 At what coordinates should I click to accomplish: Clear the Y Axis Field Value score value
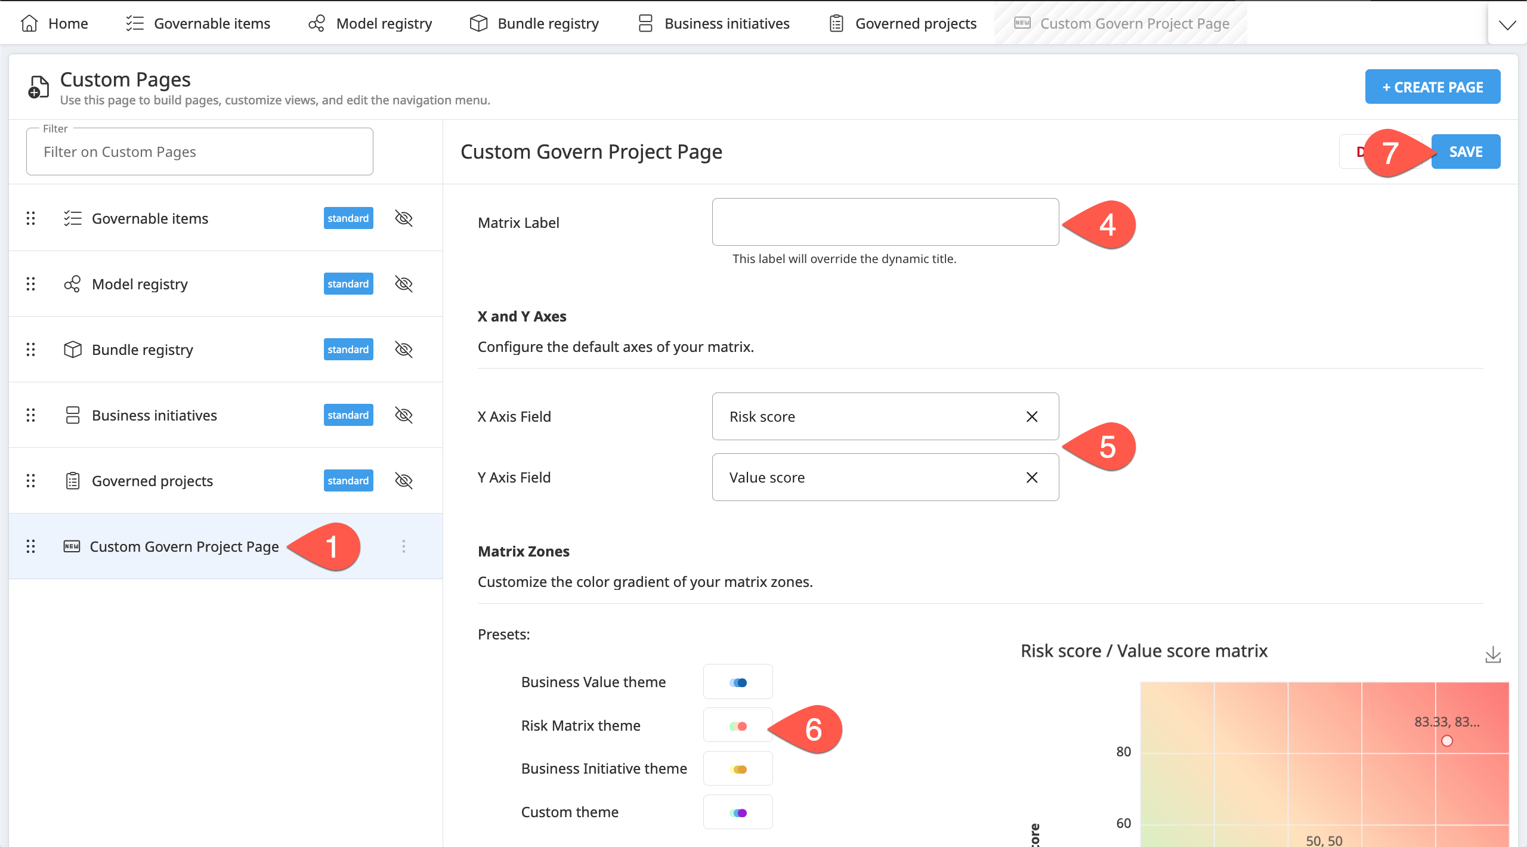(x=1032, y=477)
